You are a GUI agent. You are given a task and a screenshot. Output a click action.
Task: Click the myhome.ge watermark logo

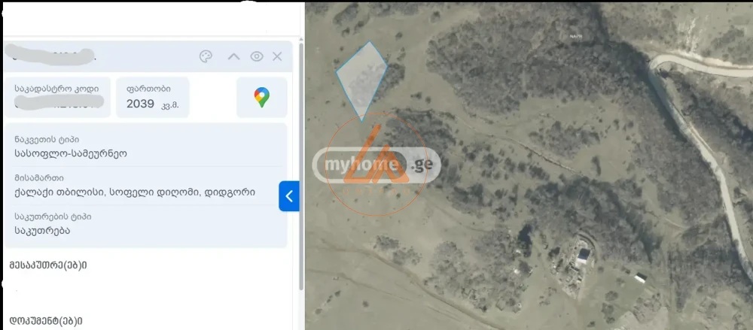(x=376, y=165)
